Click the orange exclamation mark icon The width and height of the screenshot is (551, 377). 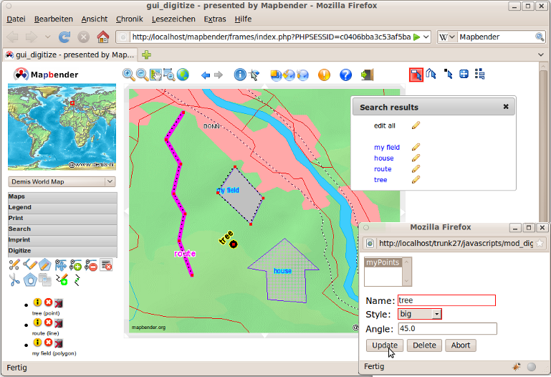point(324,75)
